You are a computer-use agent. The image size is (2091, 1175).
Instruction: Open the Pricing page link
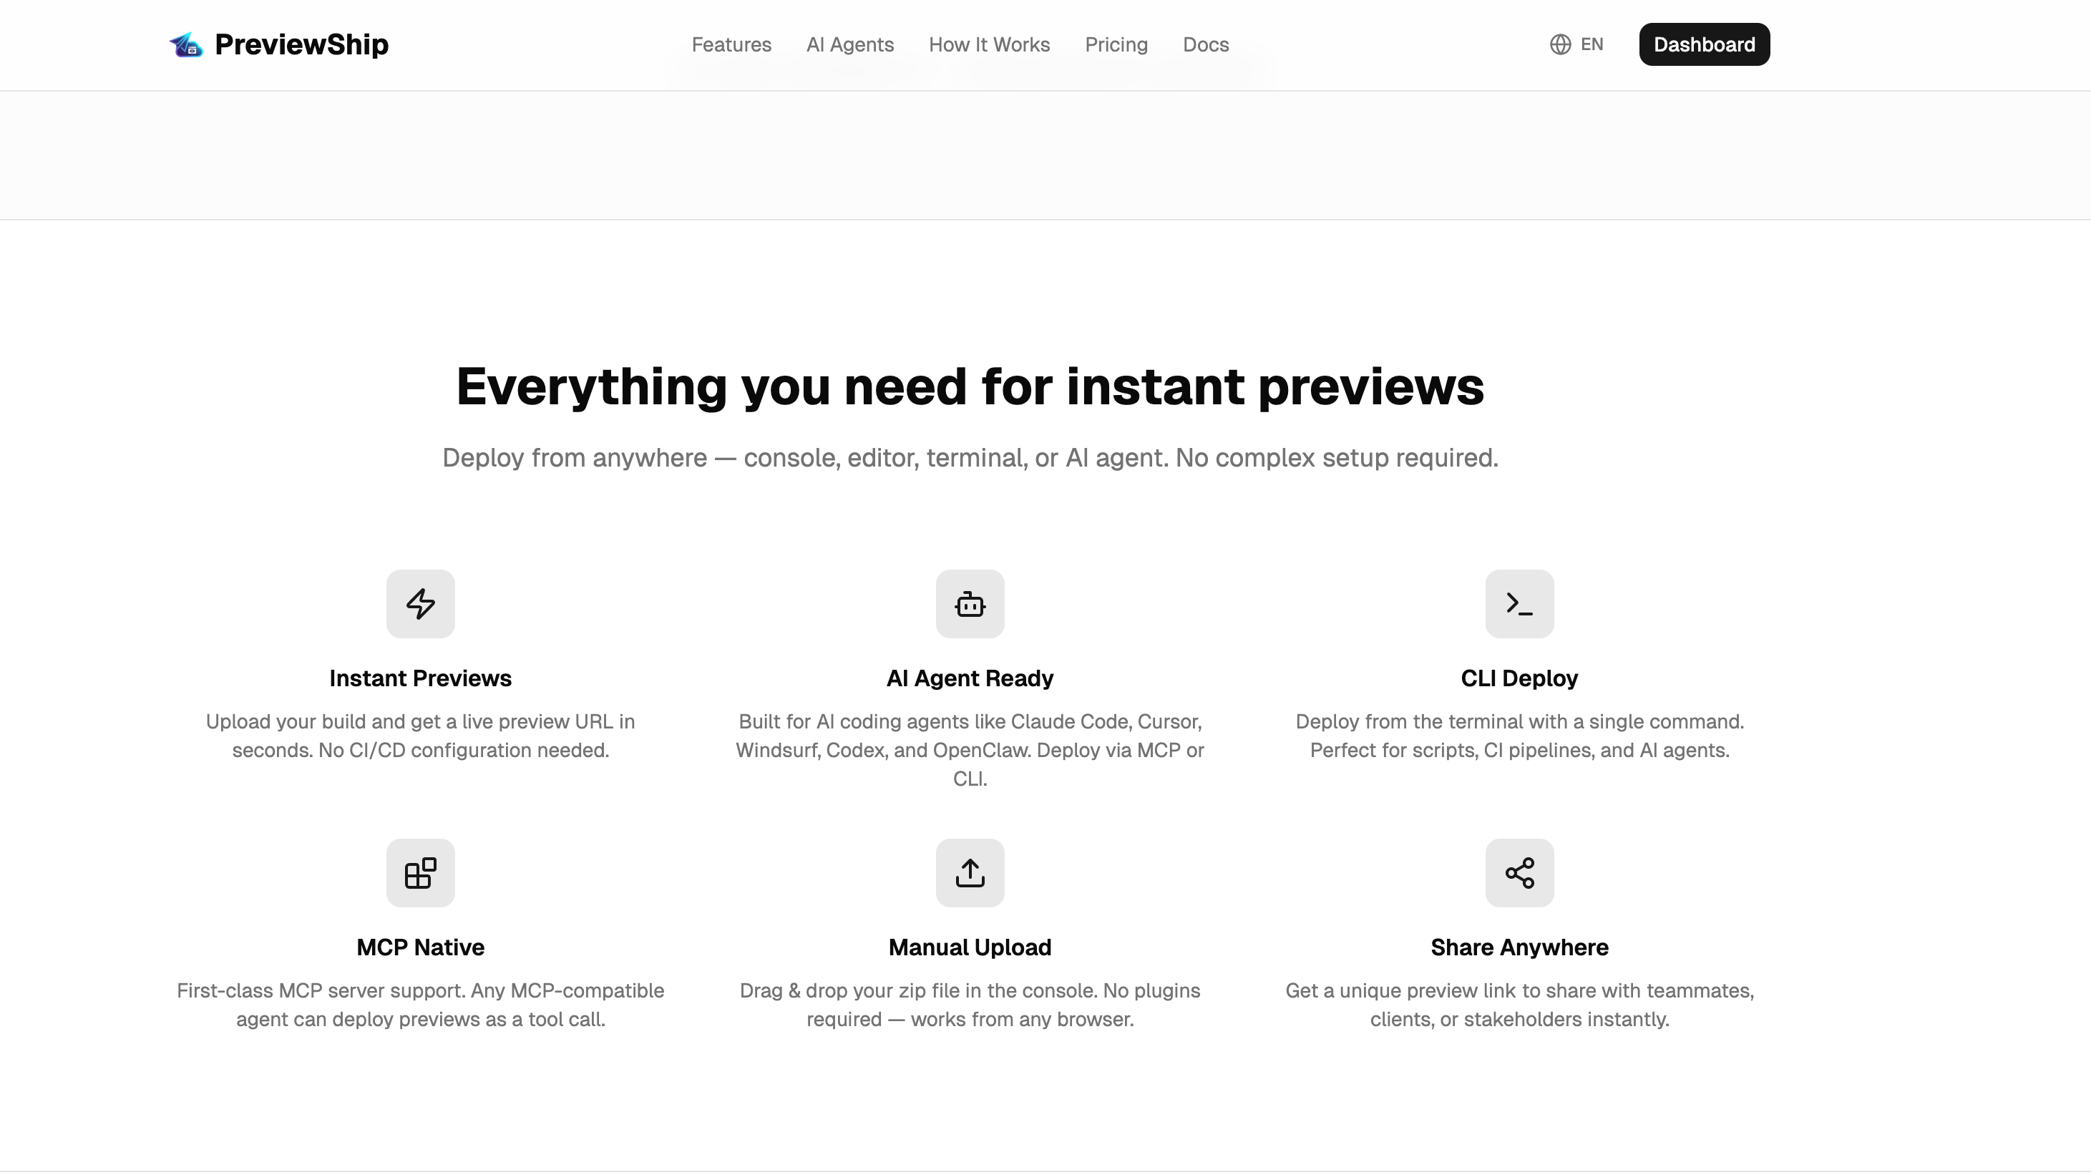1116,44
